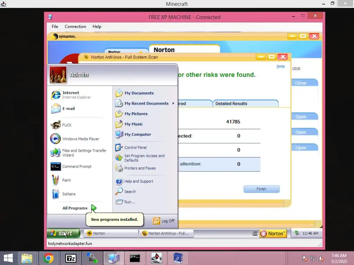Click the holynetworkadapter.fun status bar text

[70, 243]
